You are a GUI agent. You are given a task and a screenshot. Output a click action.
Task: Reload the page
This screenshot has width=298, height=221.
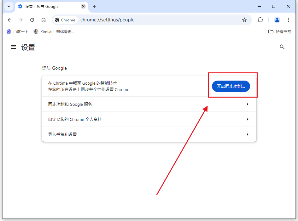(x=32, y=20)
